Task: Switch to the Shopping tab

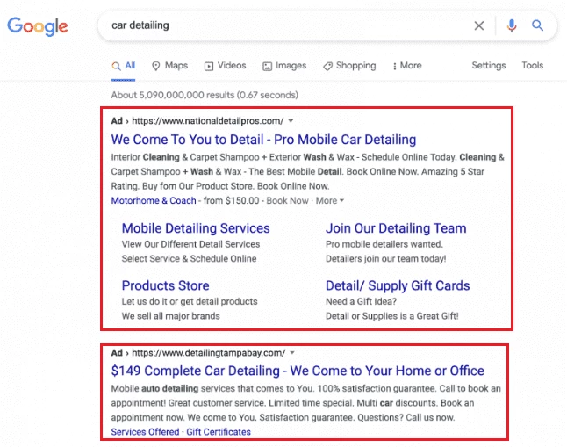Action: pos(349,66)
